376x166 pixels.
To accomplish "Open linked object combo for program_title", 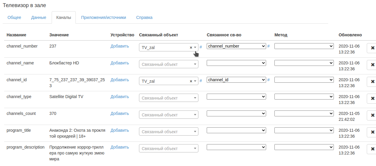I will coord(168,132).
